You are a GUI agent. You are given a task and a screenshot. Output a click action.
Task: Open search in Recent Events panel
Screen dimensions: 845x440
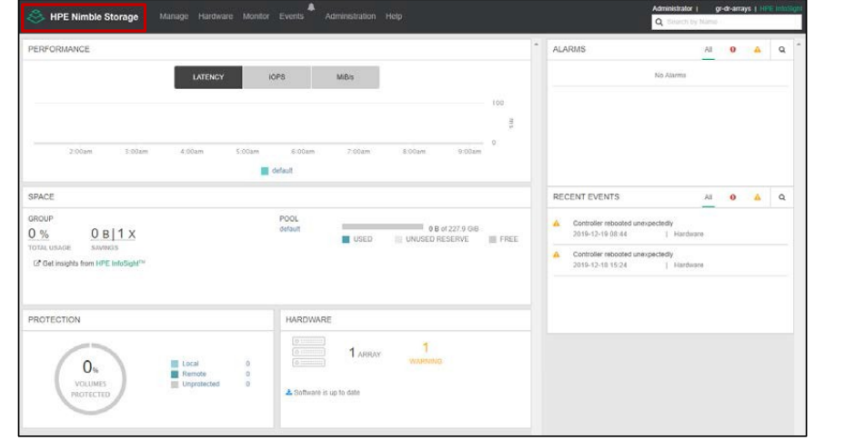pos(782,197)
